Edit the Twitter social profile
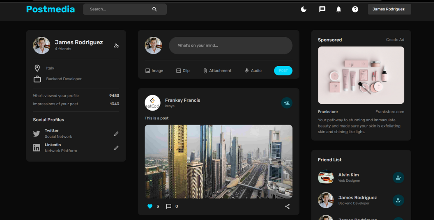The width and height of the screenshot is (434, 220). (116, 134)
